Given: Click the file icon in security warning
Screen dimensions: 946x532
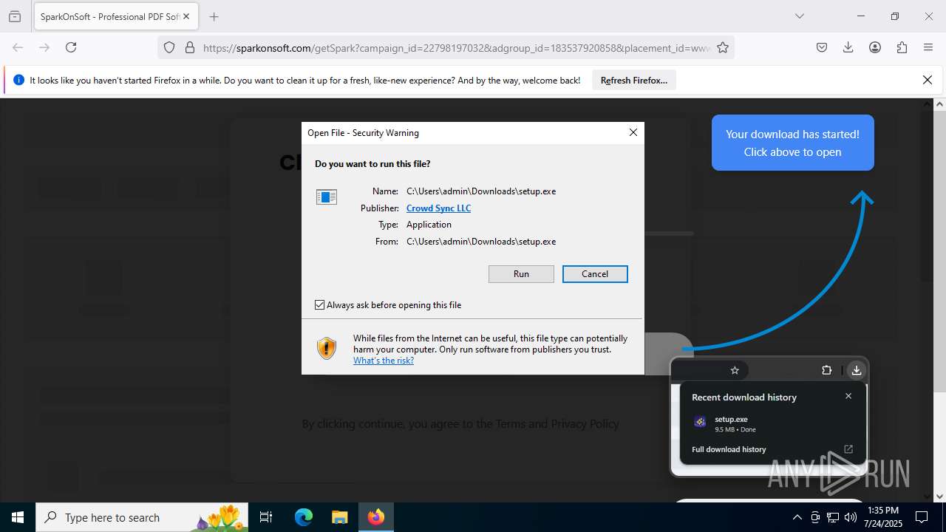Looking at the screenshot, I should [327, 197].
